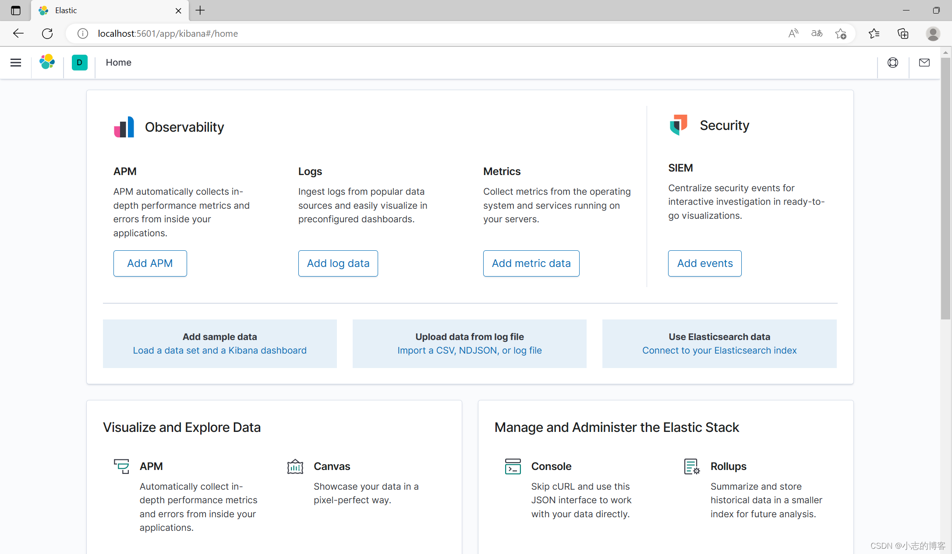Open Connect to your Elasticsearch index link

click(x=719, y=351)
